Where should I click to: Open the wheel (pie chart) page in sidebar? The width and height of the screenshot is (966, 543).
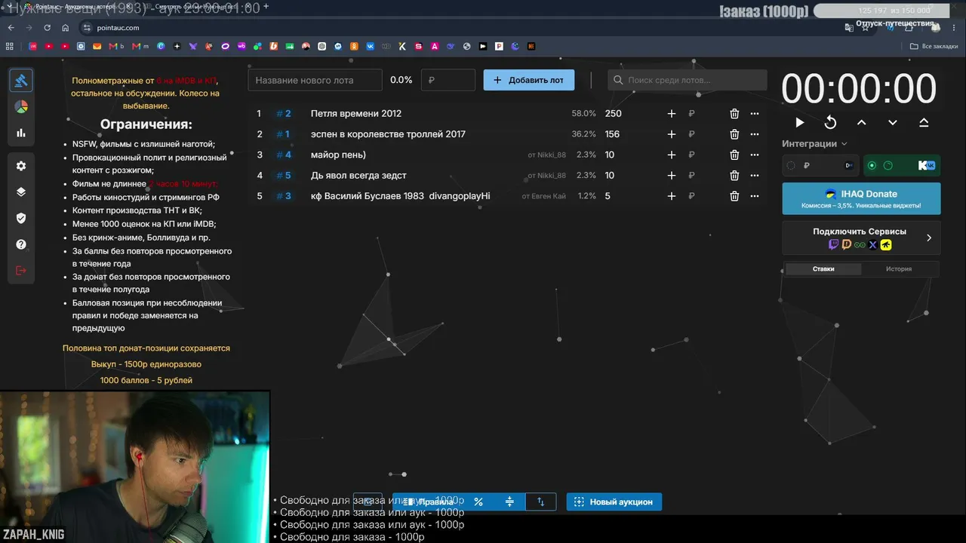coord(21,107)
